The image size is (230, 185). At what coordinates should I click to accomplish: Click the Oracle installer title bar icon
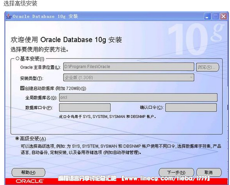tap(9, 16)
